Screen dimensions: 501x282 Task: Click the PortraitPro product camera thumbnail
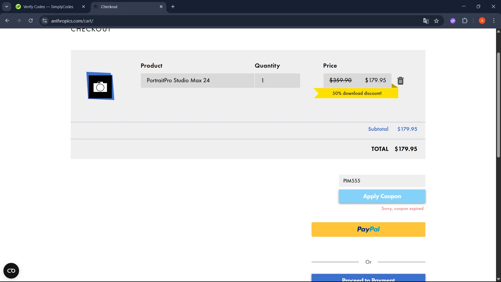click(100, 86)
